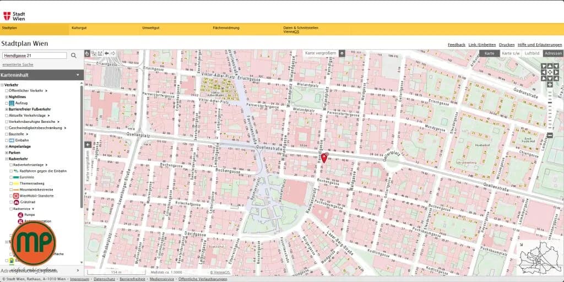Collapse side panel with left arrow
Screen dimensions: 564x282
88,145
